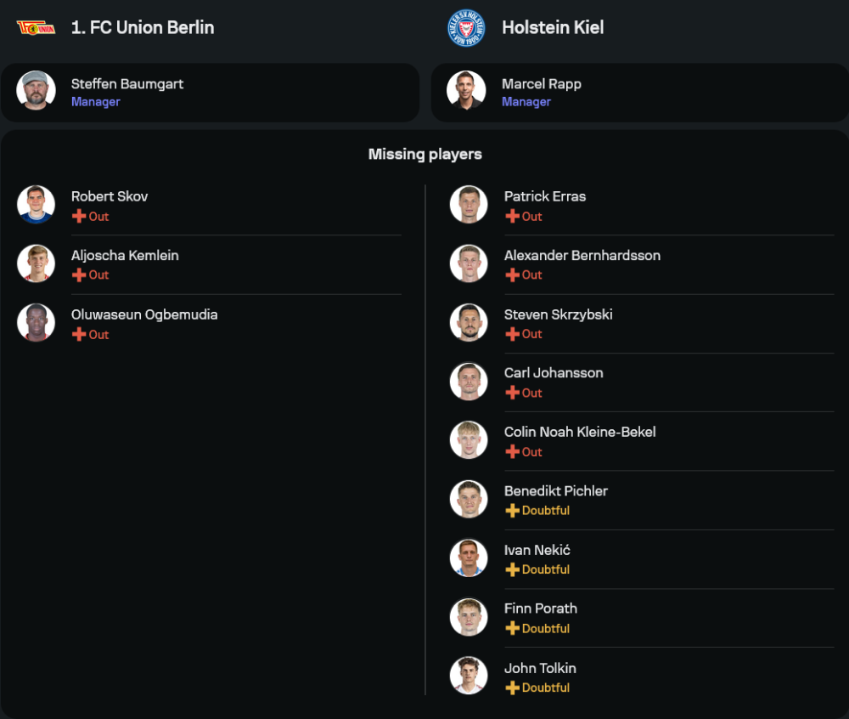Select Finn Porath's player avatar
The height and width of the screenshot is (719, 849).
click(469, 618)
